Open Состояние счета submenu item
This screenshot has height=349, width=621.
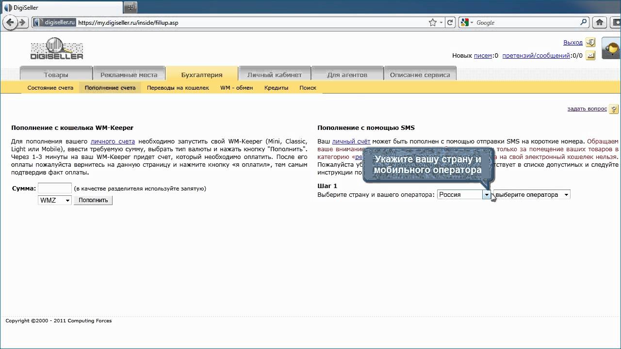(50, 88)
